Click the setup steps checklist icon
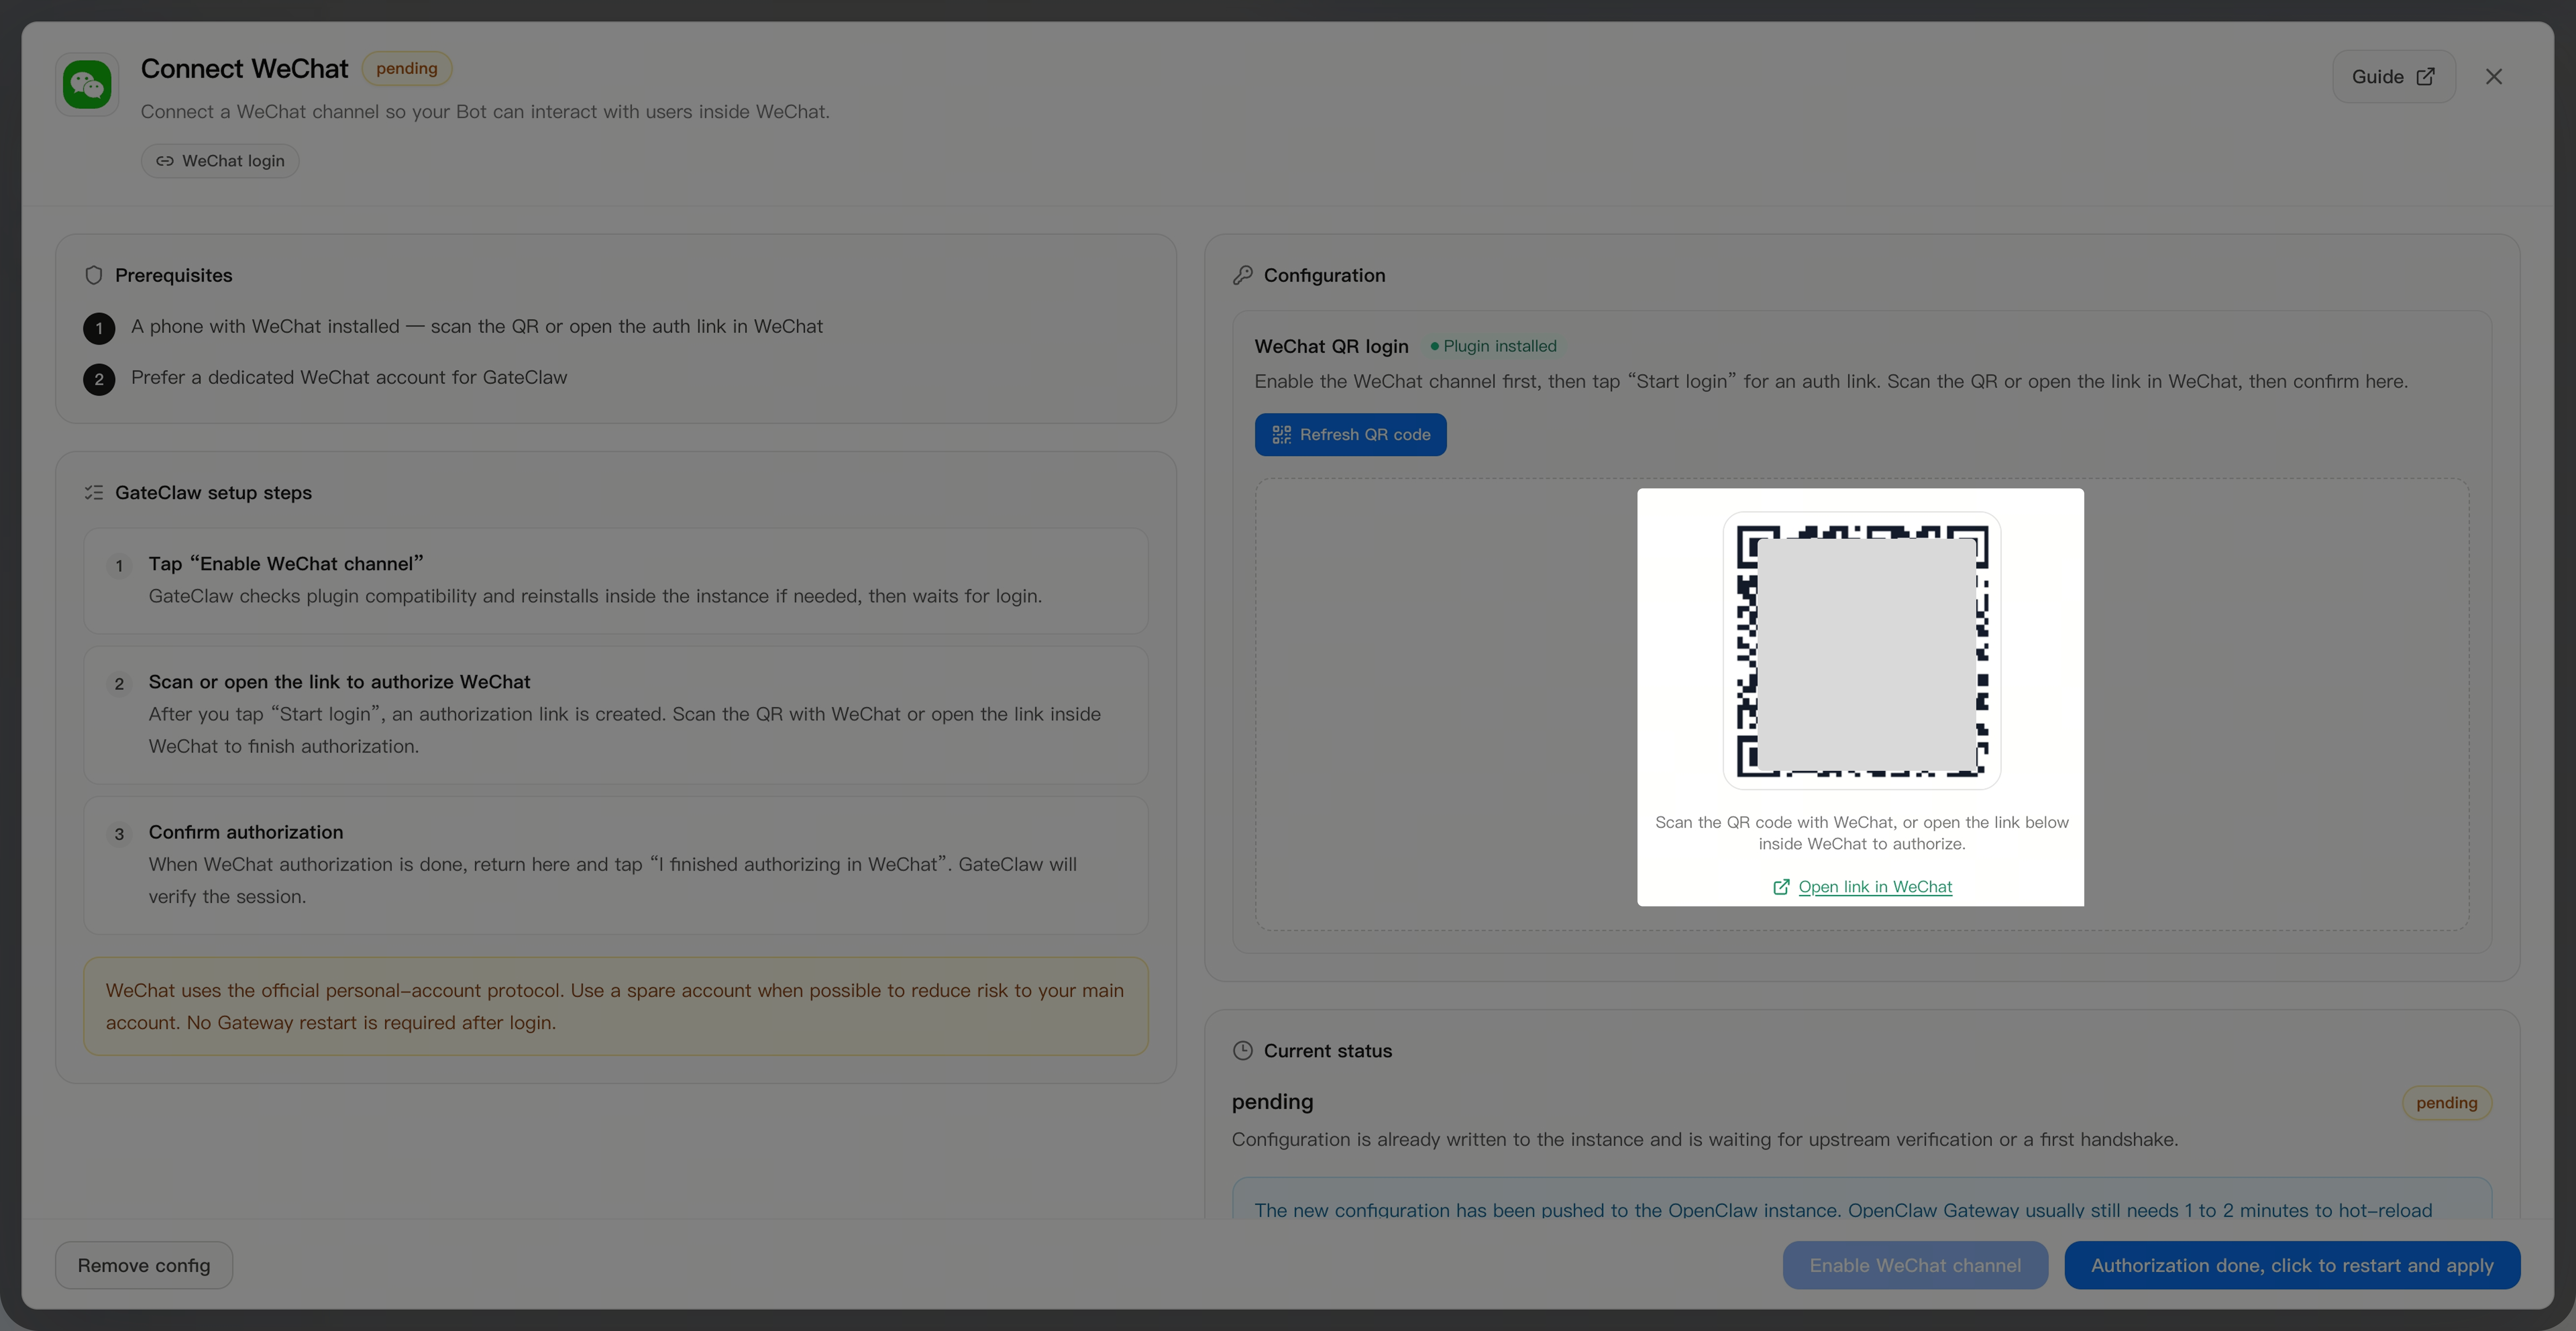2576x1331 pixels. [x=94, y=492]
